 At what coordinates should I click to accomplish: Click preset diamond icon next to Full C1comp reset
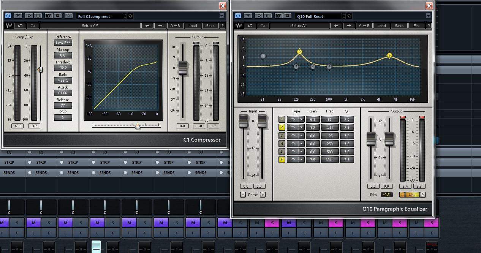(x=130, y=16)
